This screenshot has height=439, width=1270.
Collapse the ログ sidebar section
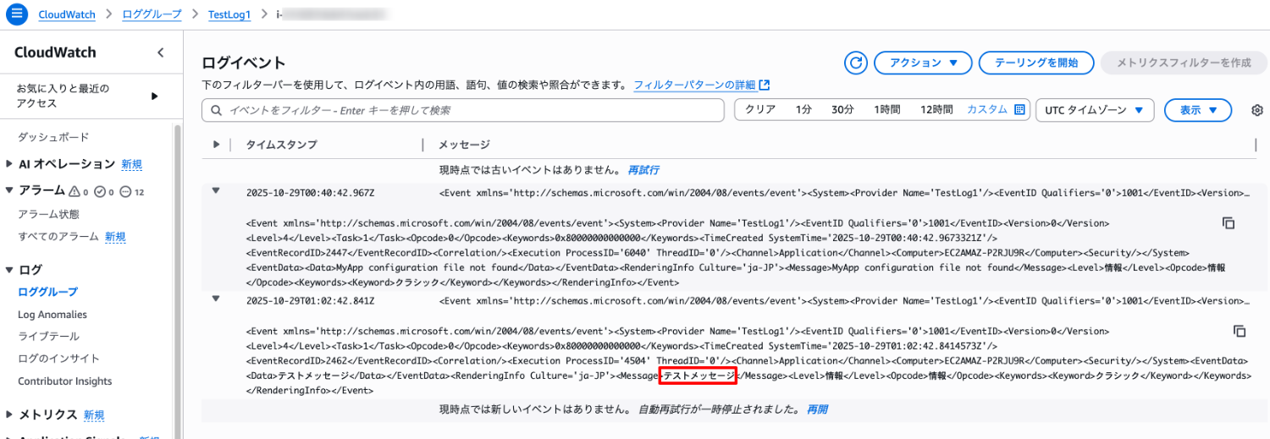[x=9, y=270]
